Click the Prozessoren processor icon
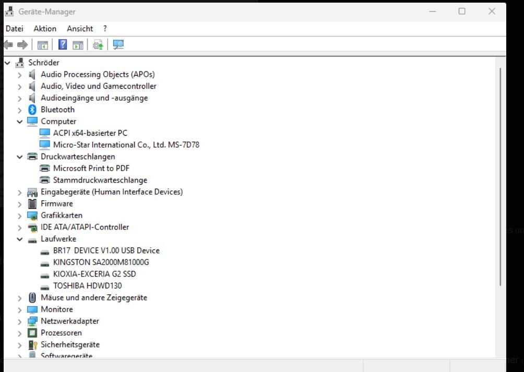The height and width of the screenshot is (372, 524). click(x=32, y=333)
